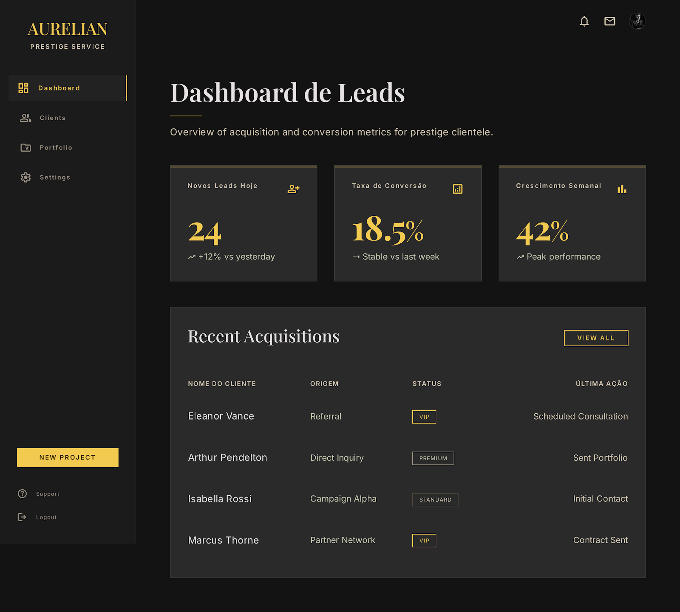Viewport: 680px width, 612px height.
Task: Start a New Project
Action: coord(68,457)
